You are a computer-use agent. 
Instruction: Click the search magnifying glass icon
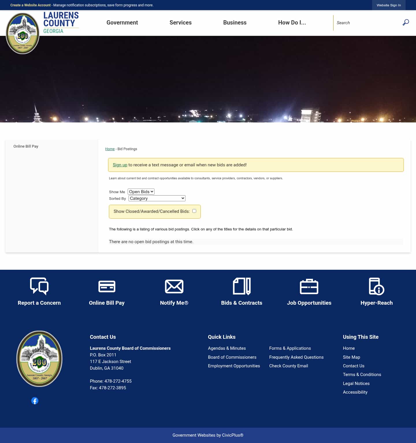pos(405,22)
